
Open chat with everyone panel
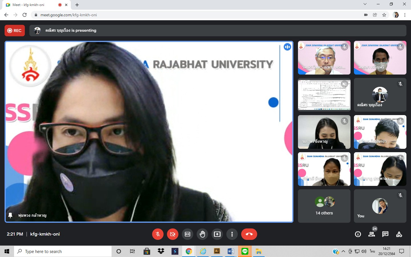(385, 234)
